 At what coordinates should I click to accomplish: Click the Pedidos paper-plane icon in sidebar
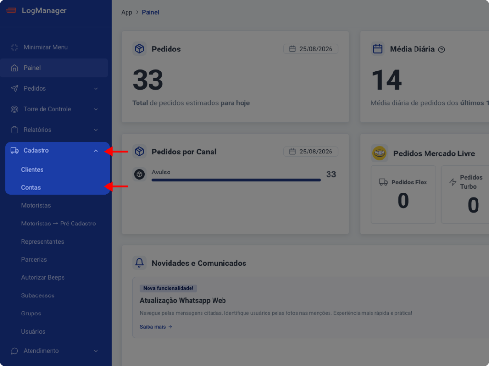point(14,88)
